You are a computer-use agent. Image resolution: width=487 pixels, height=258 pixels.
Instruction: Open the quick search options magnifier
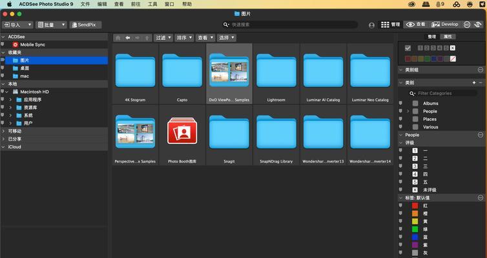click(226, 25)
